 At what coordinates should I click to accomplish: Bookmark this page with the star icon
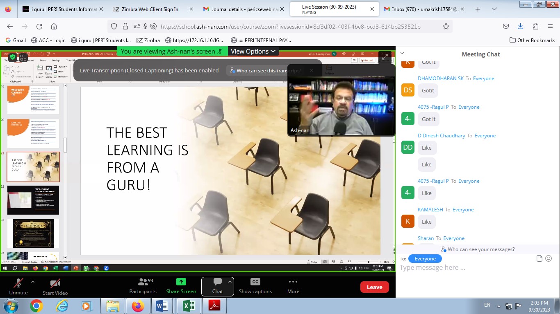[x=446, y=27]
